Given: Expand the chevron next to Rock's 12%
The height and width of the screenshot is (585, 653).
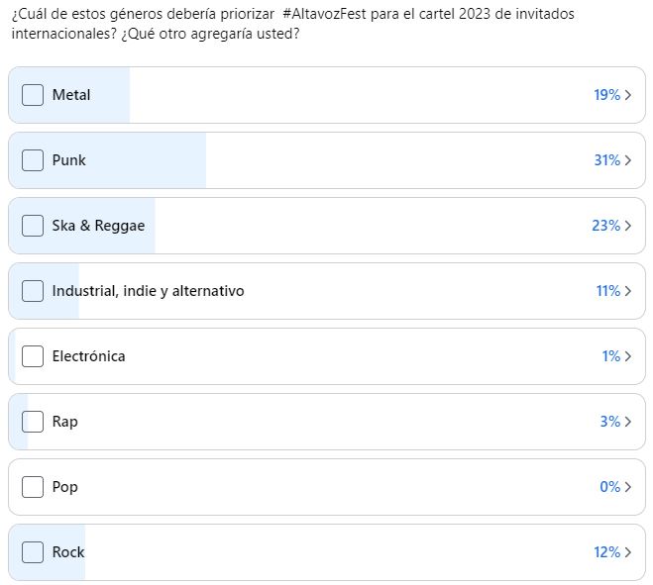Looking at the screenshot, I should click(x=628, y=552).
